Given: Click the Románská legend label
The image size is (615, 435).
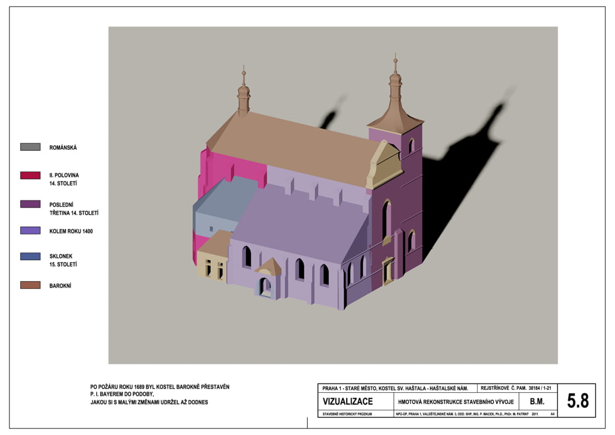Looking at the screenshot, I should click(x=63, y=147).
